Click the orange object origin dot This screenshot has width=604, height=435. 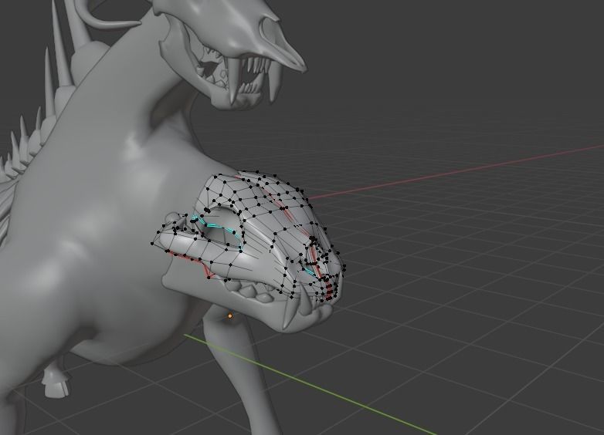[x=230, y=315]
